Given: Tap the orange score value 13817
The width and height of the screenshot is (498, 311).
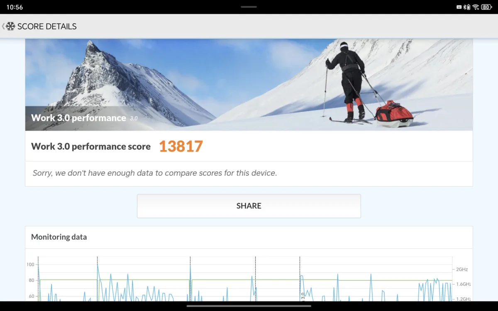Looking at the screenshot, I should coord(181,146).
